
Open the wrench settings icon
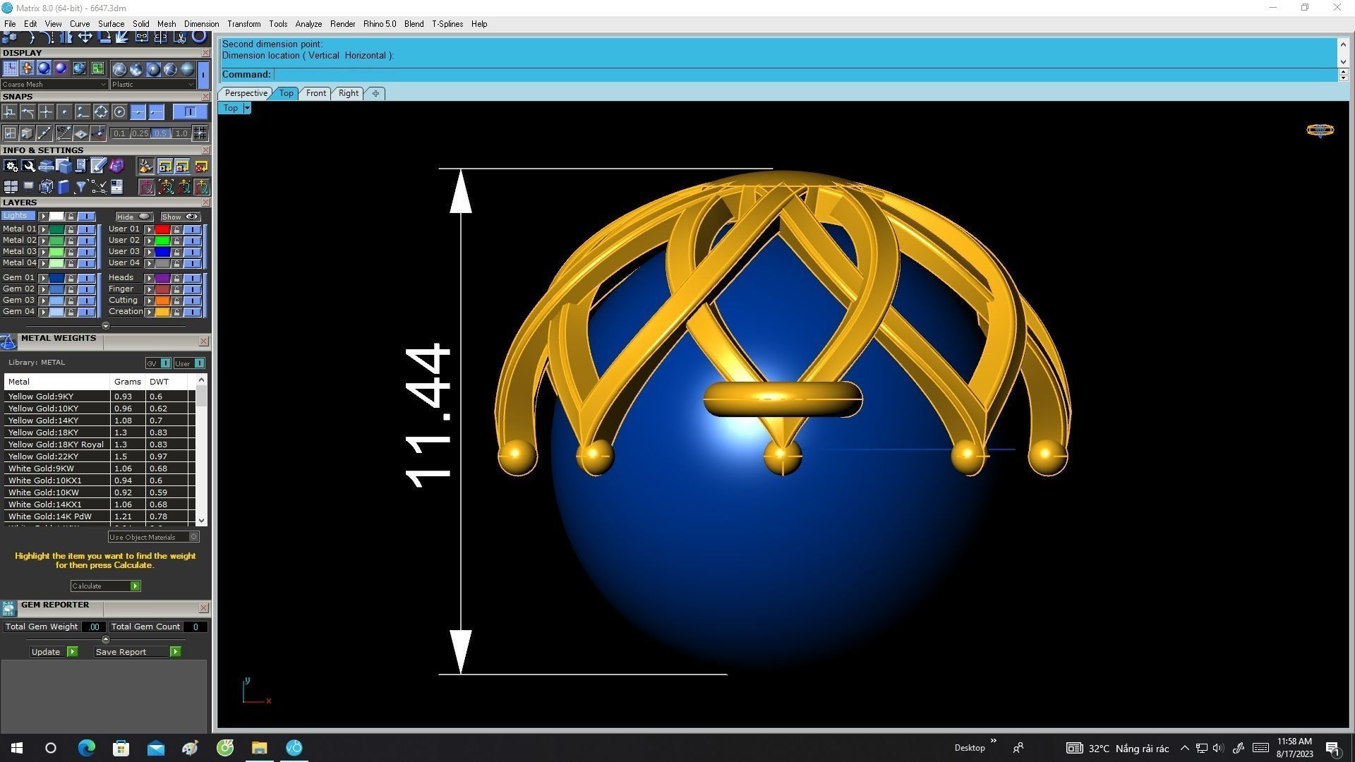click(x=28, y=167)
